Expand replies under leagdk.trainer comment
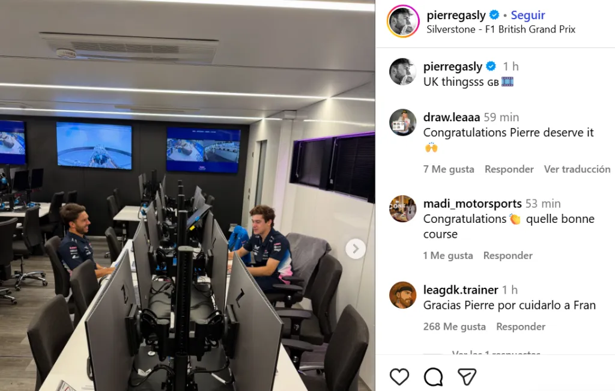 pos(496,352)
